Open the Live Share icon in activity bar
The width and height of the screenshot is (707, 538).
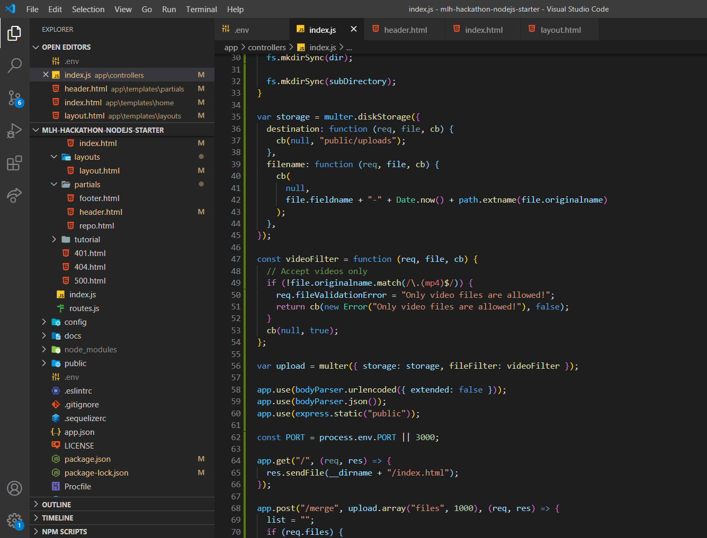coord(14,195)
